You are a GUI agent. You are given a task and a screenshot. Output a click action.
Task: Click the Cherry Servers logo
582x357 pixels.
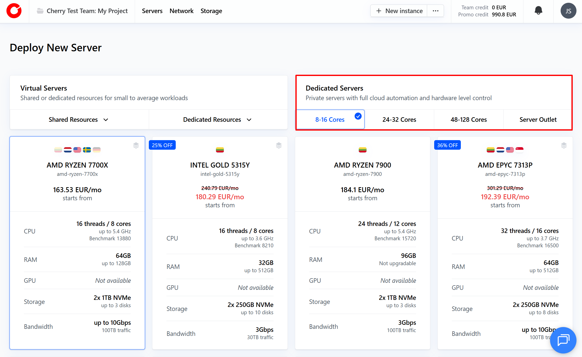point(14,11)
